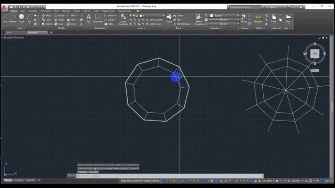The width and height of the screenshot is (335, 188).
Task: Click the Linear dimension tool
Action: point(109,16)
